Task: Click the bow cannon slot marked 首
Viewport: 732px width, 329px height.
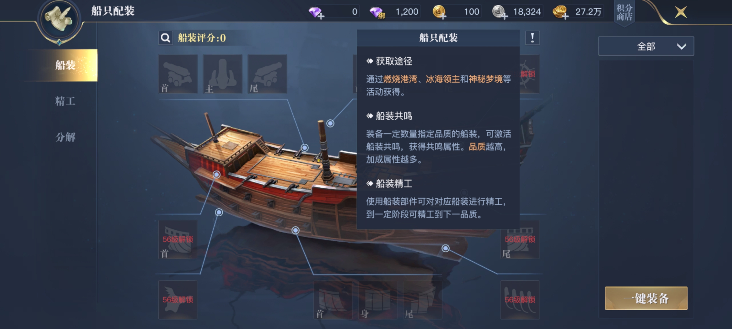Action: click(178, 74)
